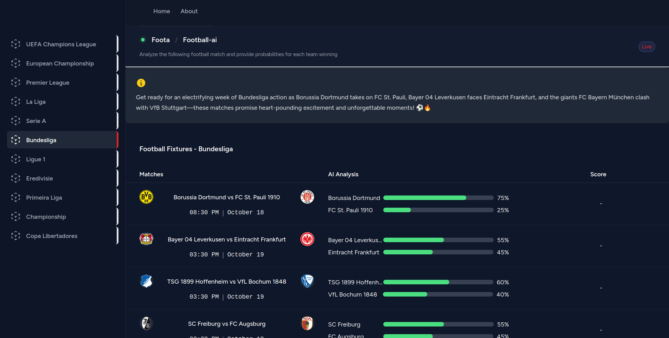Click the Ligue 1 sidebar icon
The width and height of the screenshot is (669, 338).
[x=16, y=159]
